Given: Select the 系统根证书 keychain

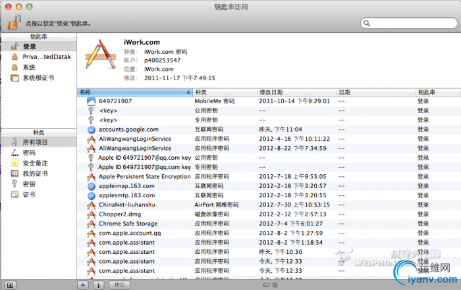Looking at the screenshot, I should (x=39, y=78).
